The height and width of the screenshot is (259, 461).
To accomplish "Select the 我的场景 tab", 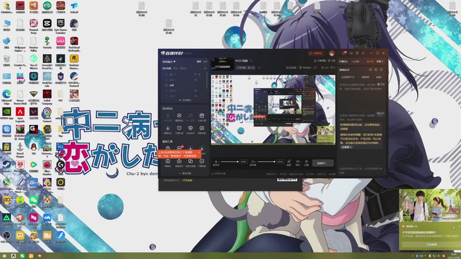I will point(167,68).
